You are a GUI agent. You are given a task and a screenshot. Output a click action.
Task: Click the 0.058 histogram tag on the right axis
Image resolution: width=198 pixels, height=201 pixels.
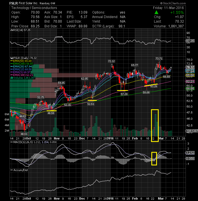[190, 159]
